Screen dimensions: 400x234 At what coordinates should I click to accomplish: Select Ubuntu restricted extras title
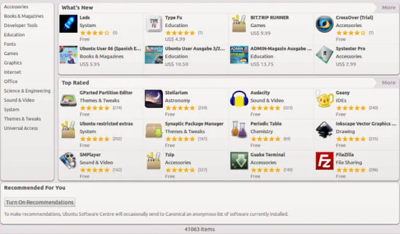tap(106, 124)
